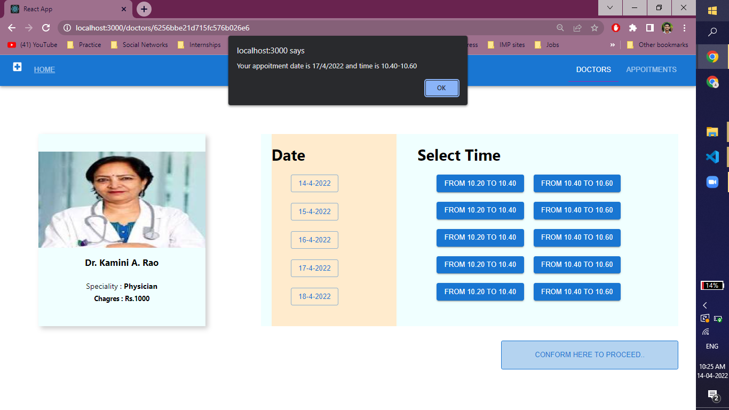Switch to the DOCTORS tab
This screenshot has width=729, height=410.
[593, 69]
